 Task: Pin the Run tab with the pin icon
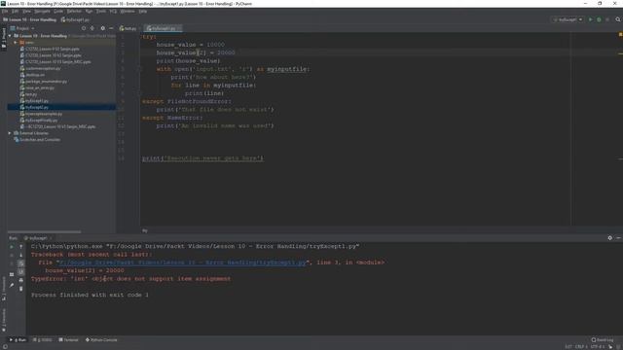(12, 285)
